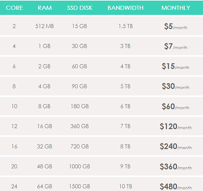
Task: Click the CORE column header
Action: pos(14,8)
